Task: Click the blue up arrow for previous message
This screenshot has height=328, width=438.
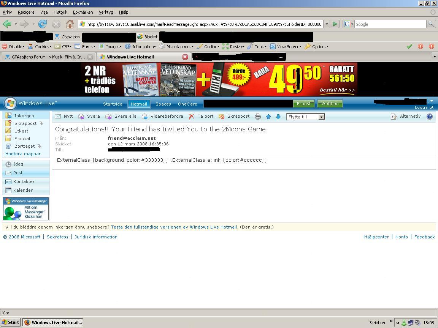Action: coord(268,117)
